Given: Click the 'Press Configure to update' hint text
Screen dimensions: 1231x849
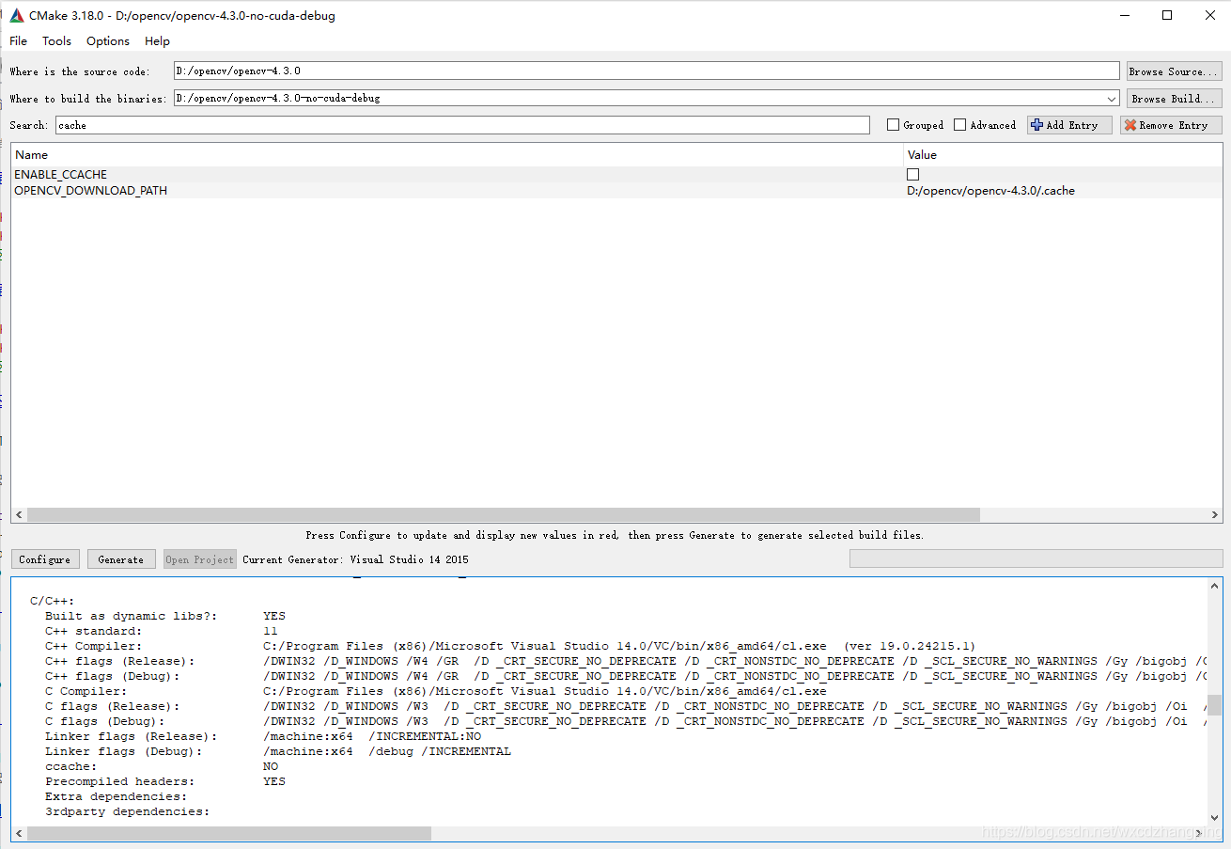Looking at the screenshot, I should pos(615,535).
